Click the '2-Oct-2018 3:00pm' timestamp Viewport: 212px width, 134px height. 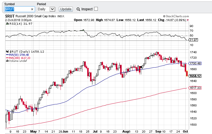tap(18, 20)
